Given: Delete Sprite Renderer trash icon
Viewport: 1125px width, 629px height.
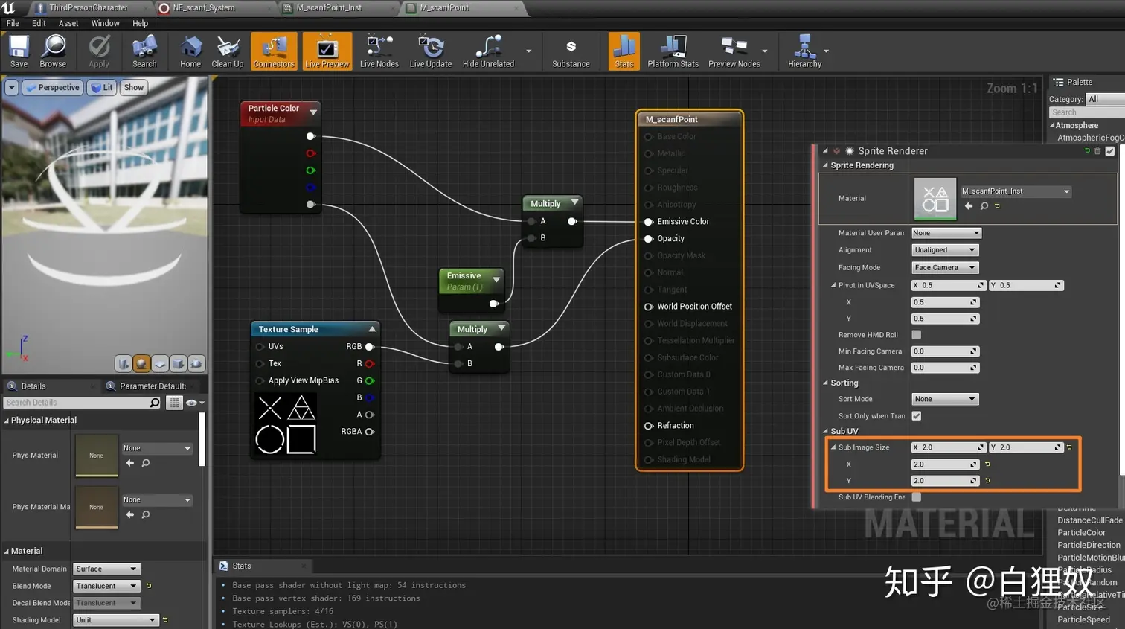Looking at the screenshot, I should (1097, 151).
